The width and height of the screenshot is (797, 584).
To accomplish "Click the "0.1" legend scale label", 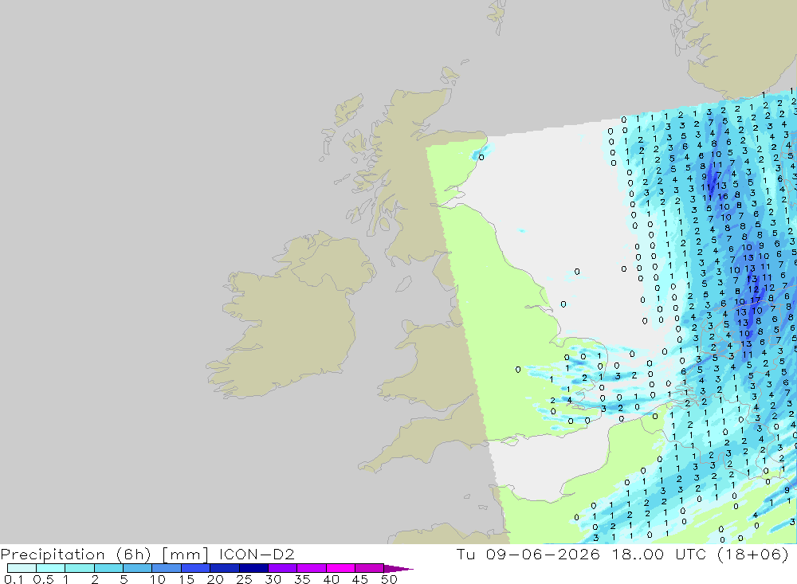I will [x=14, y=579].
